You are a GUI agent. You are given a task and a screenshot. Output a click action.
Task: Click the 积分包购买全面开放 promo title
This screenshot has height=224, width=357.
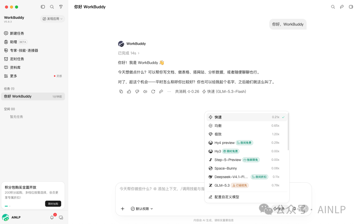coord(20,187)
